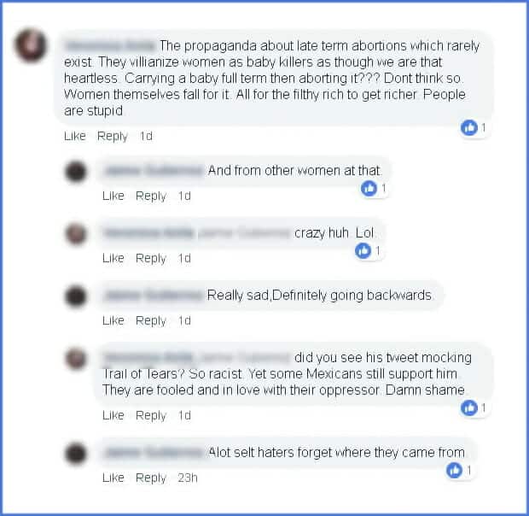Reply to the Trail of Tears comment
Screen dimensions: 529x516
151,416
